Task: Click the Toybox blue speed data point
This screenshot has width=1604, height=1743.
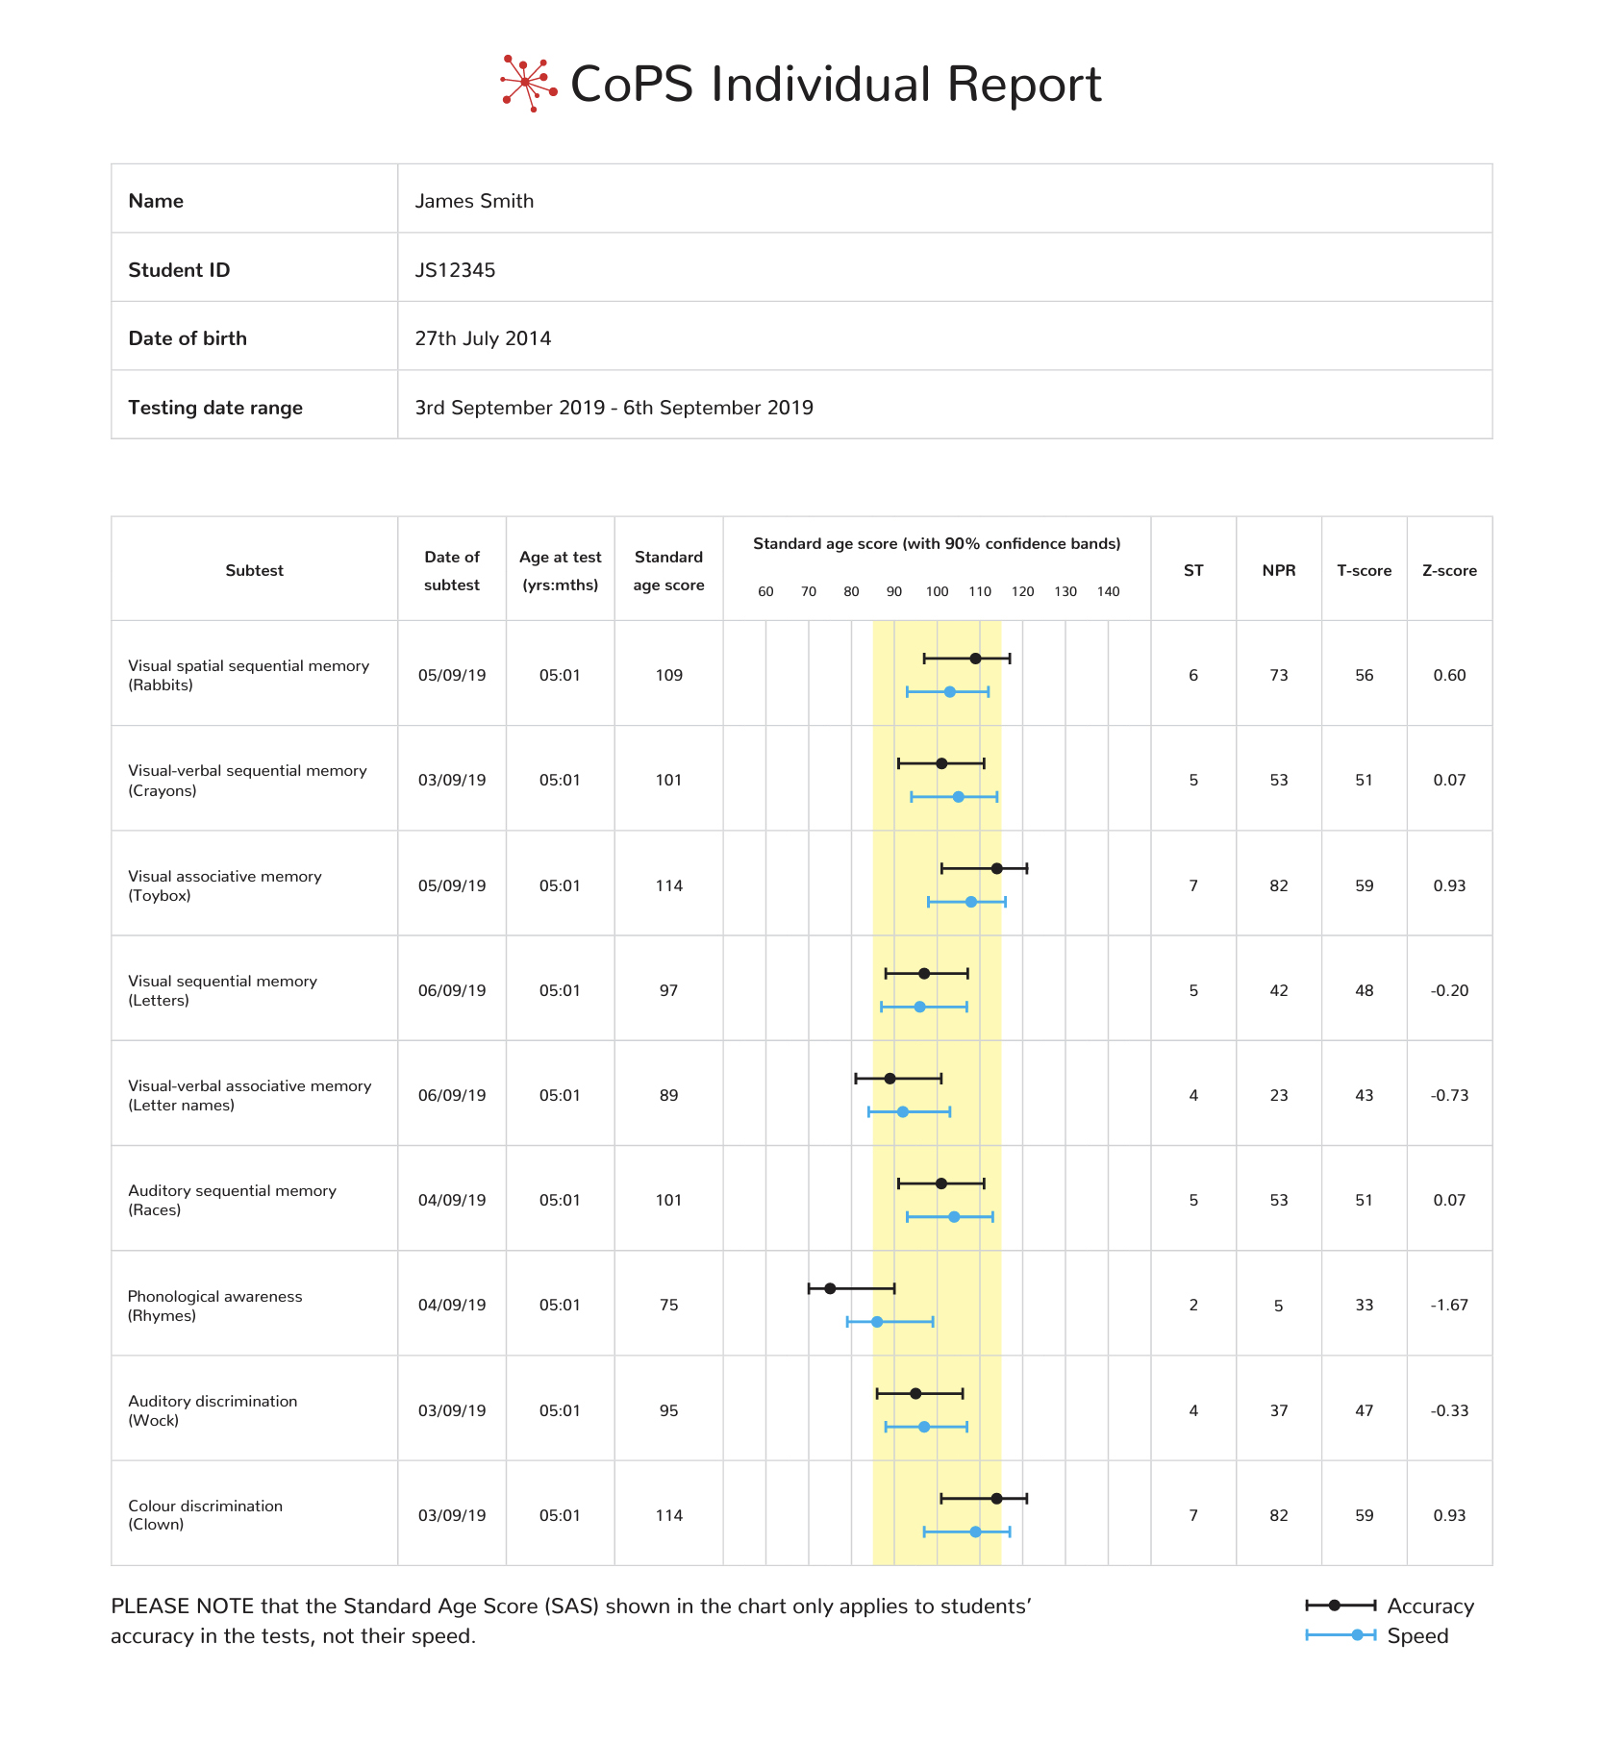Action: tap(971, 902)
